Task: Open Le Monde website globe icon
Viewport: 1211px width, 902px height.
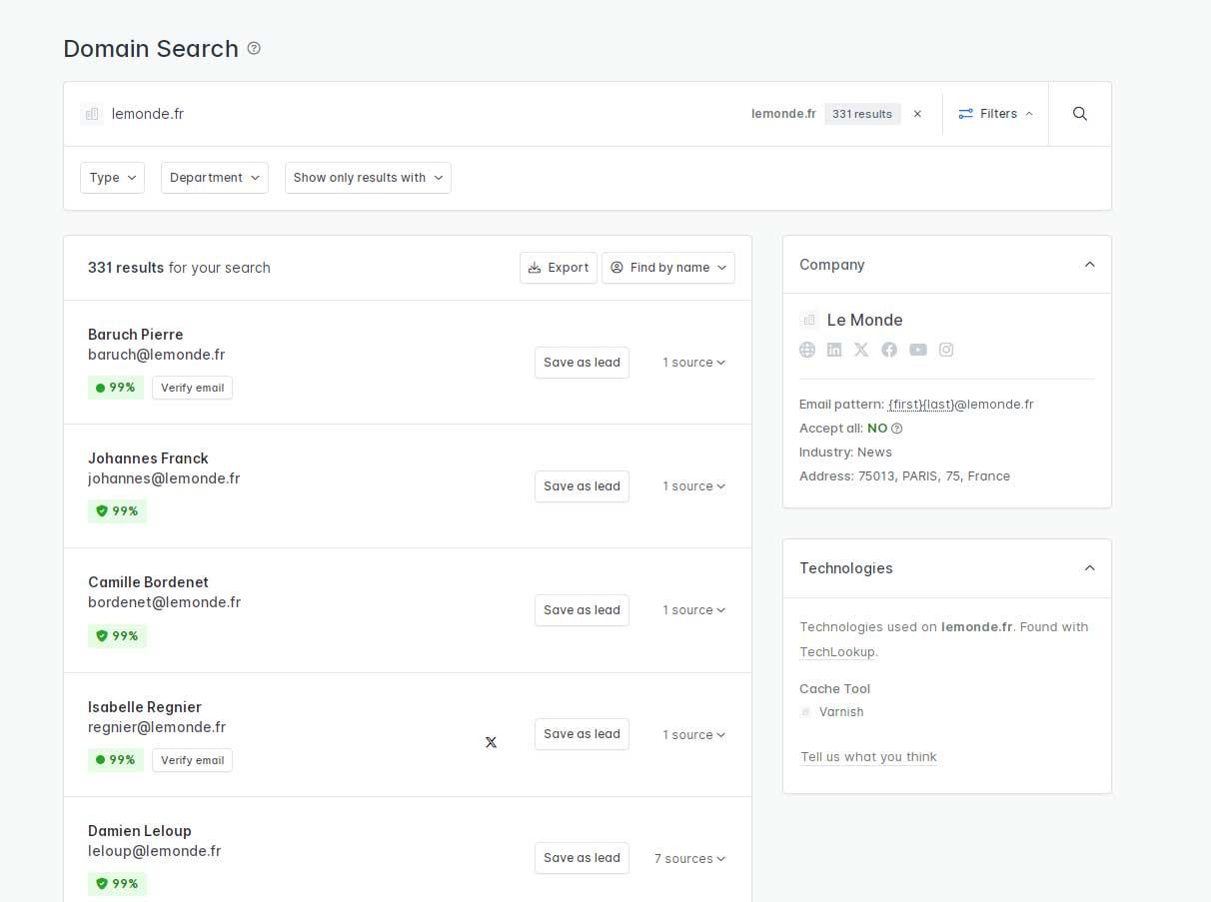Action: tap(807, 350)
